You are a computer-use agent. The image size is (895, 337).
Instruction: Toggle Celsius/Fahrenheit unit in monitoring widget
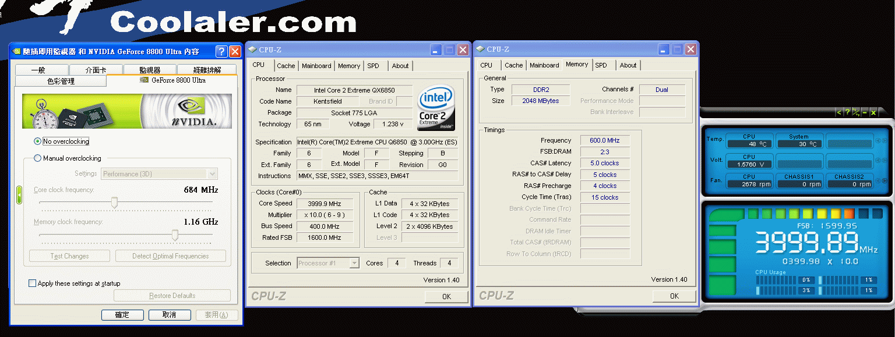click(856, 112)
